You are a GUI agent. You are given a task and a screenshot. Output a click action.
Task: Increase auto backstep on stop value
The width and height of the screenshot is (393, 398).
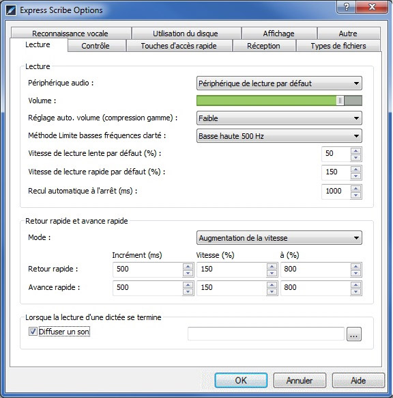[x=355, y=189]
